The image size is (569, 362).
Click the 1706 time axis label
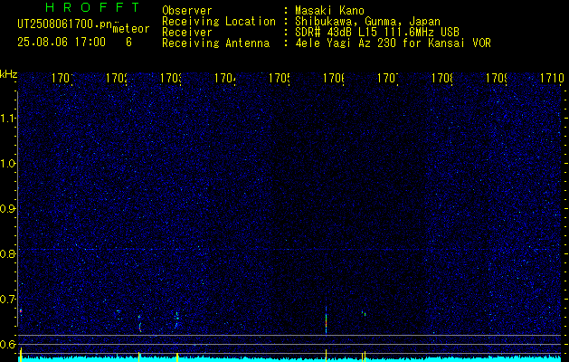(x=334, y=78)
